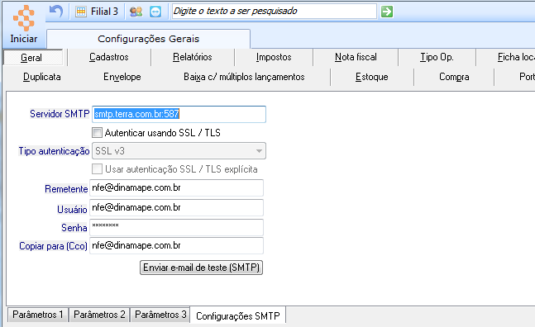This screenshot has height=327, width=535.
Task: Switch to Envelope tab
Action: point(122,77)
